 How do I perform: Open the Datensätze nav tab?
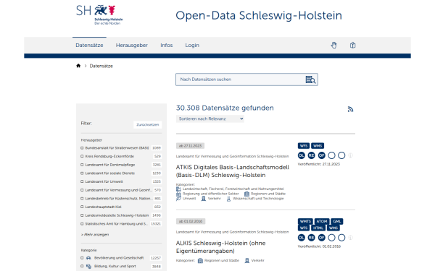point(89,45)
